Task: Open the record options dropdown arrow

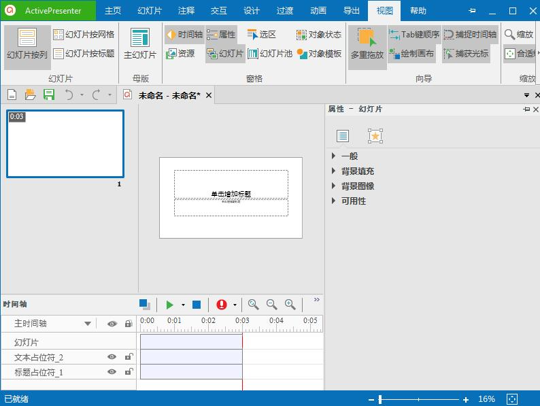Action: (x=235, y=305)
